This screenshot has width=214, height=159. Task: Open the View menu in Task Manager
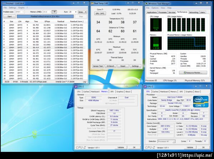coord(163,8)
